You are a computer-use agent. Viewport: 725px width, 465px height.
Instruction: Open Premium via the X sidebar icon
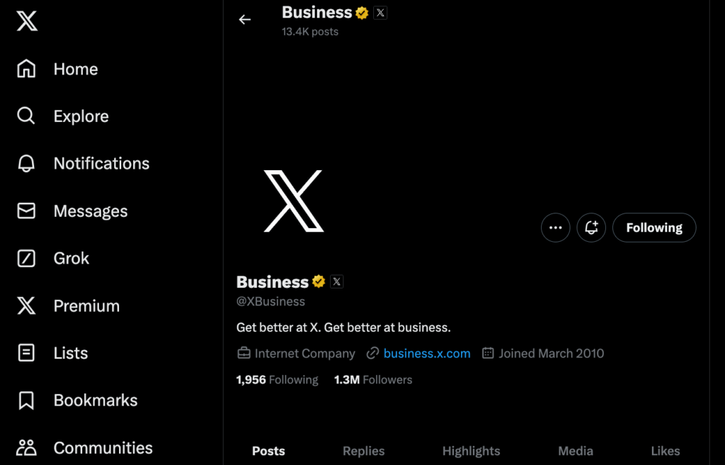point(26,306)
